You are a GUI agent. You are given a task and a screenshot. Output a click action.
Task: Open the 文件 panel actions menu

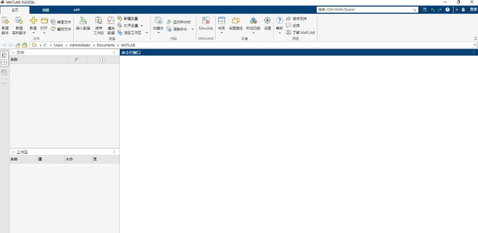115,52
